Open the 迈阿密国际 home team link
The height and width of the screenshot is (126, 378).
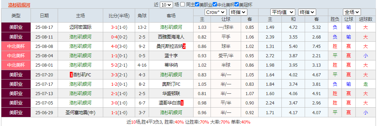(80, 27)
